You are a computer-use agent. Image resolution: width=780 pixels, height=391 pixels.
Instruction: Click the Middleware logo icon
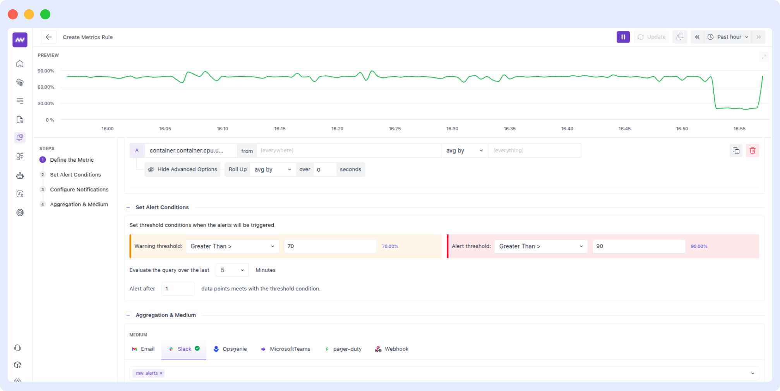coord(20,40)
